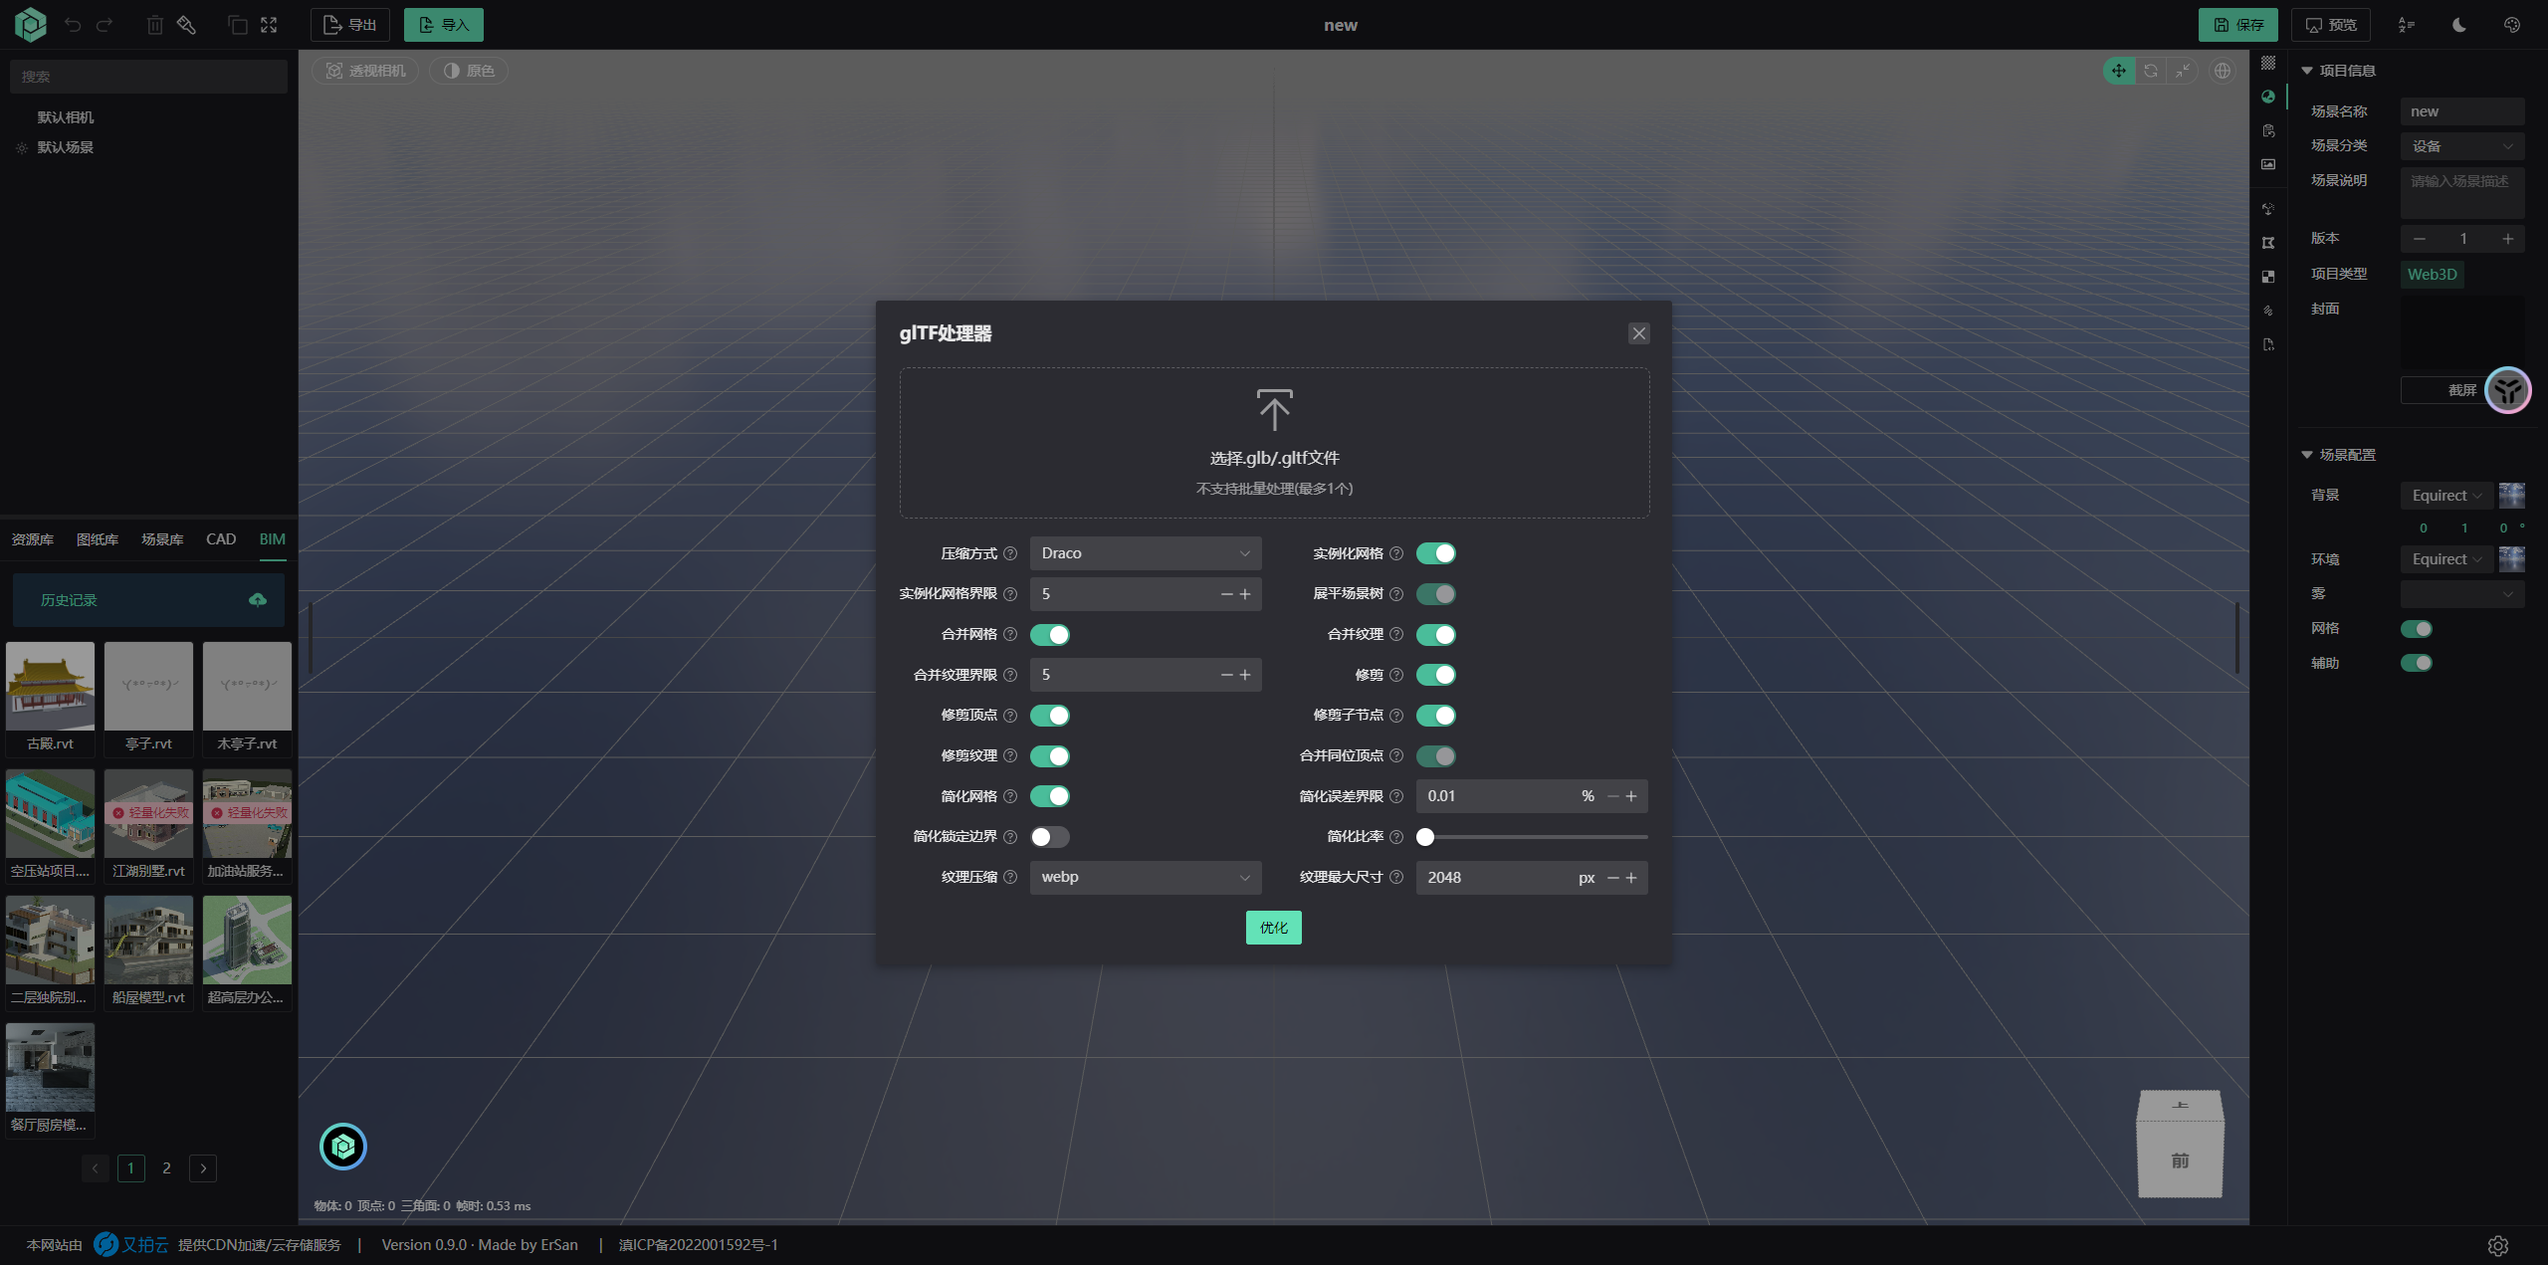Screen dimensions: 2548x1265
Task: Open the green globe scene sidebar icon
Action: [2268, 97]
